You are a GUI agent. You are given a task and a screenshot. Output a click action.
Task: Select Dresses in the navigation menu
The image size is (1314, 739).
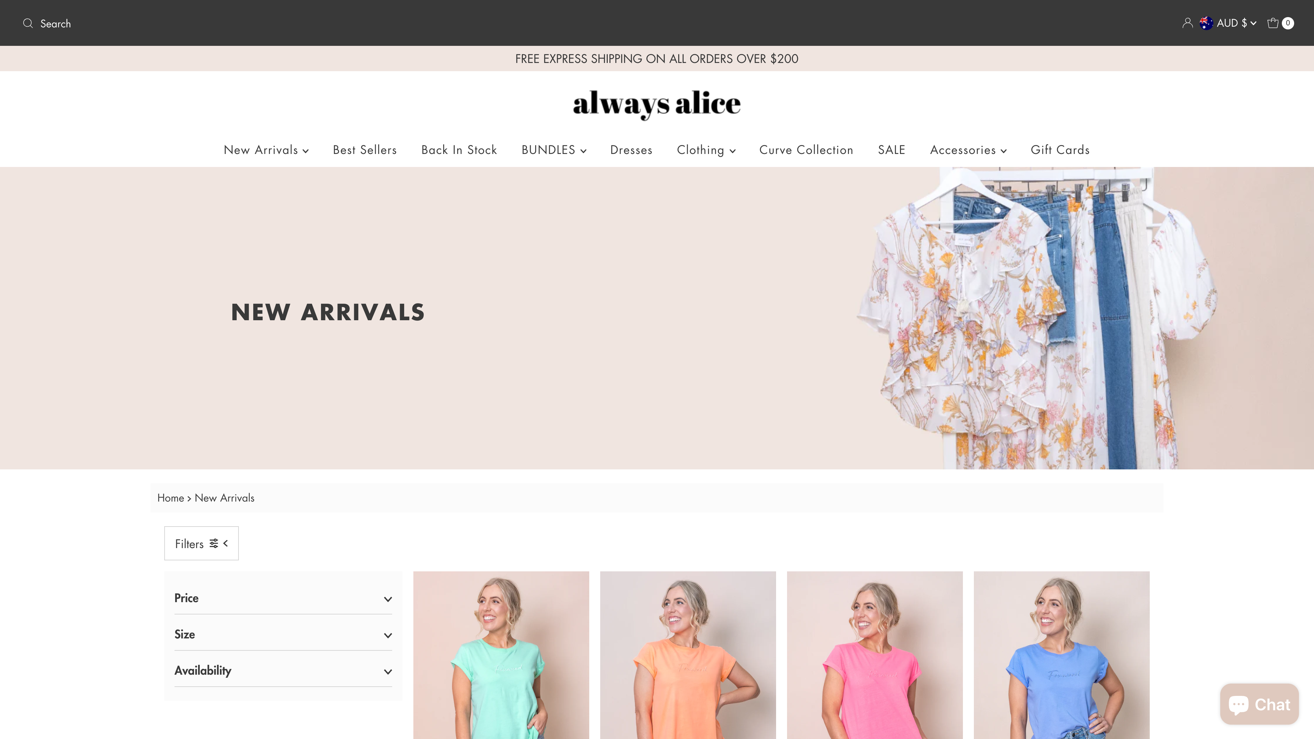pyautogui.click(x=631, y=150)
